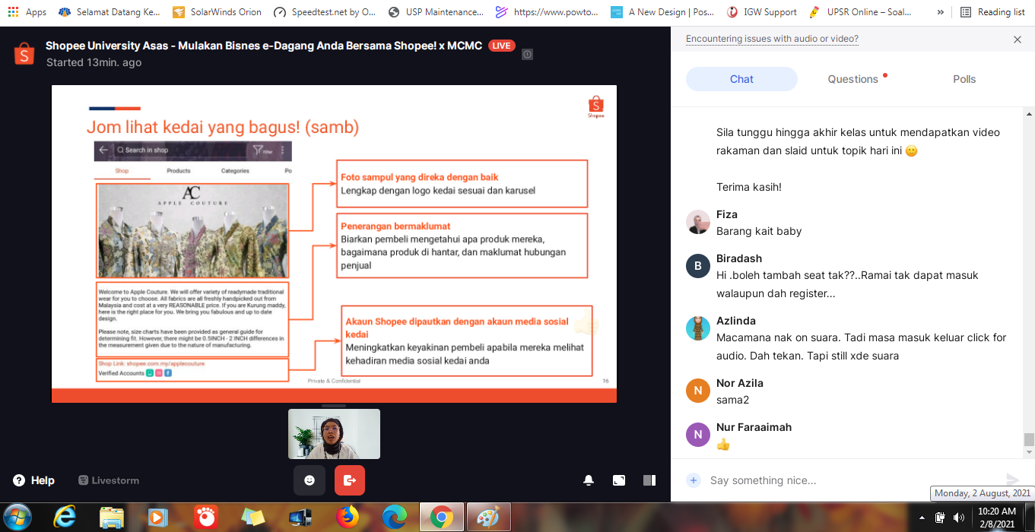Click the chat message input field
This screenshot has height=532, width=1035.
pos(852,480)
